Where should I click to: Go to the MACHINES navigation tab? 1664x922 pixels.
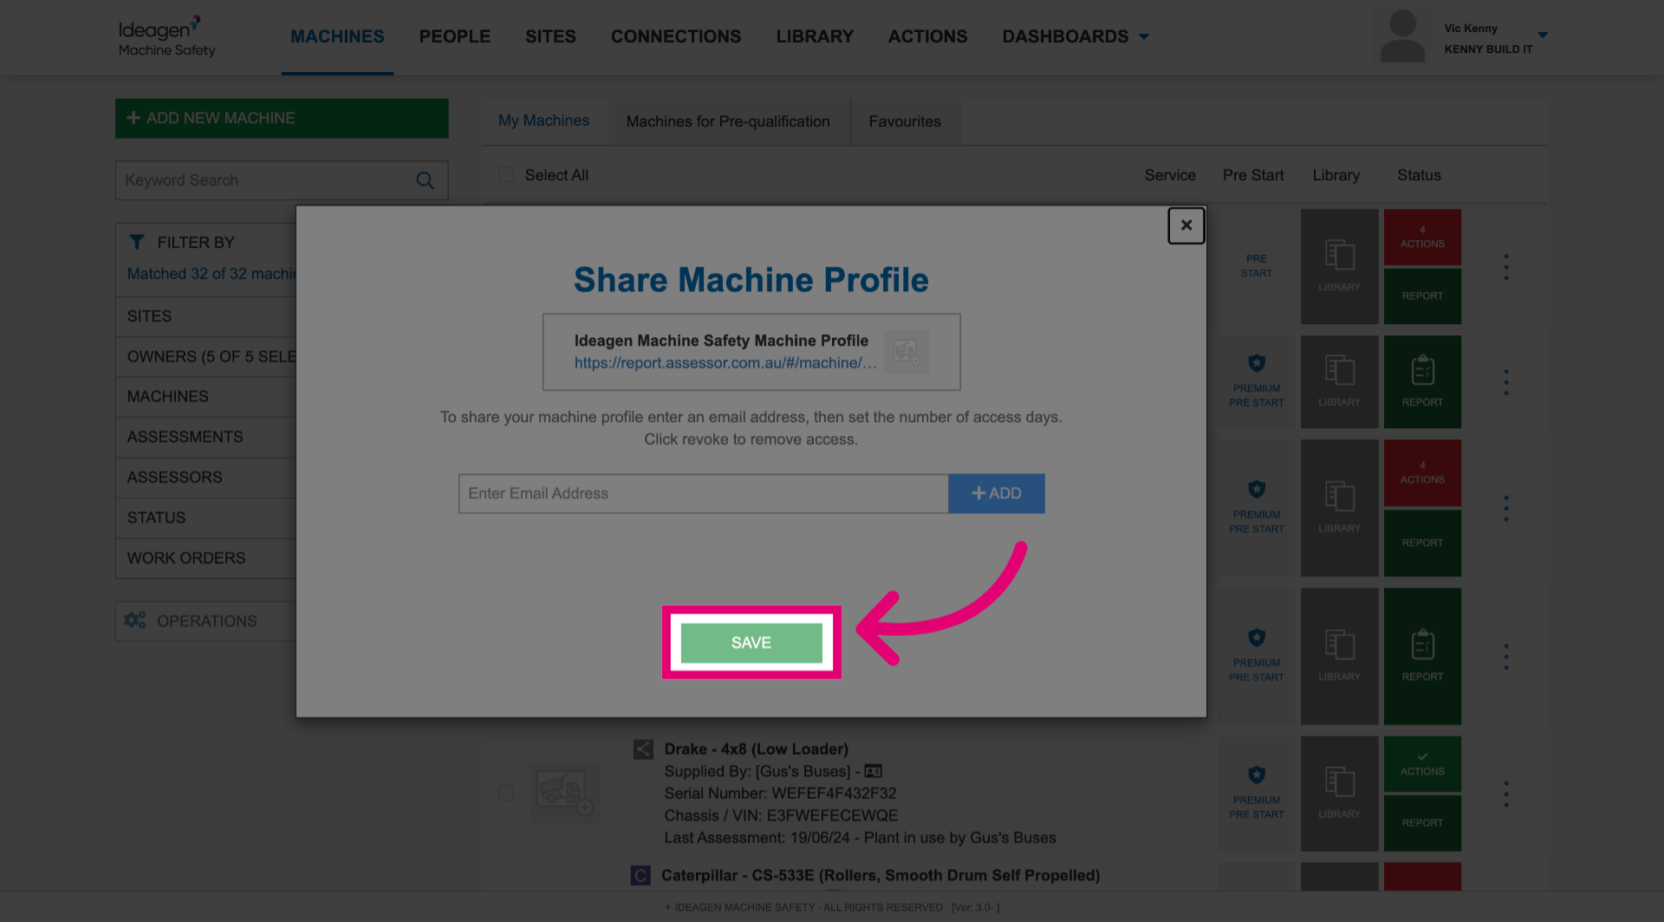click(x=337, y=36)
